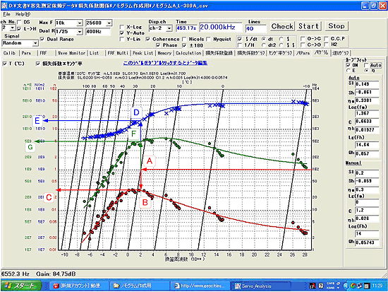Select the η radio button in curve fit
This screenshot has height=292, width=388.
(366, 71)
